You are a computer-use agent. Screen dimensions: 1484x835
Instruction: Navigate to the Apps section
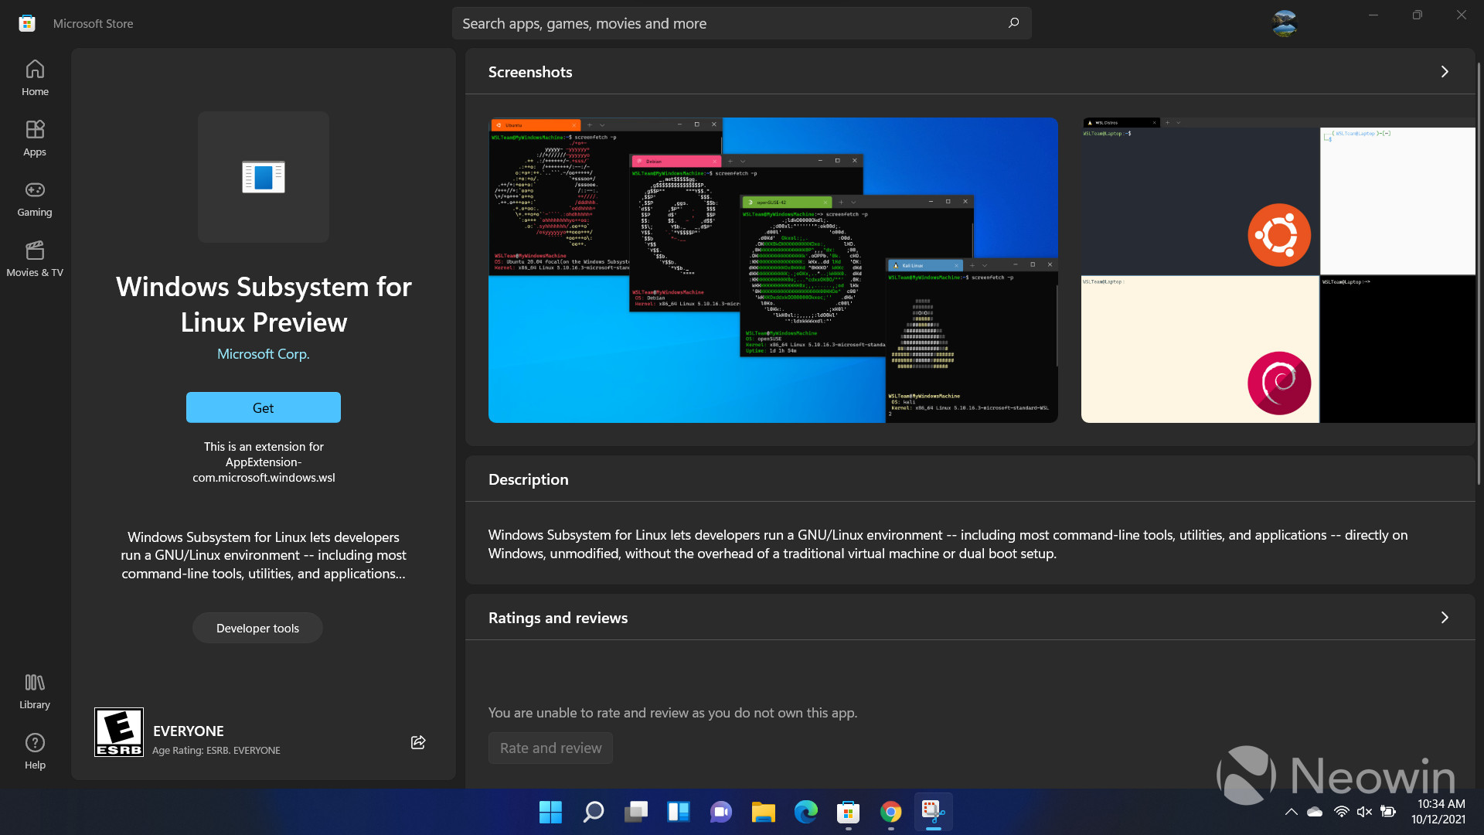[34, 138]
